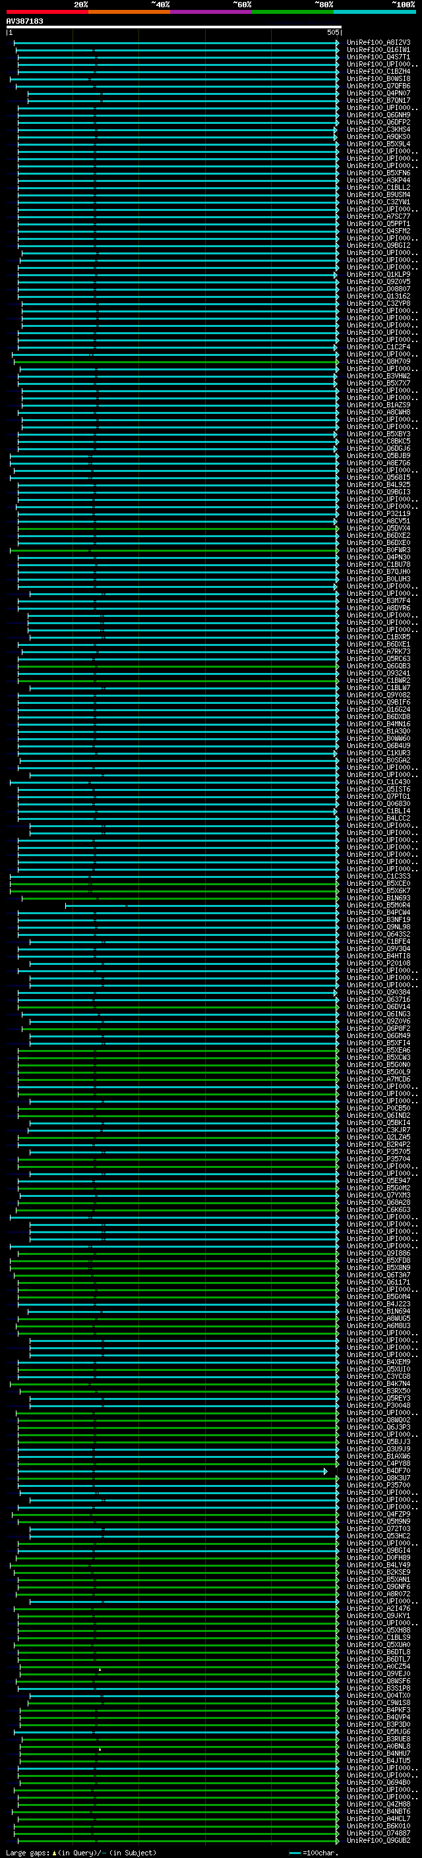Click the UniRef100_C3KJR7 hit name

point(378,1130)
